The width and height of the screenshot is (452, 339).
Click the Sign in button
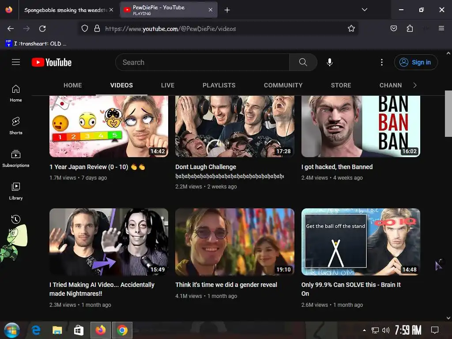coord(416,62)
